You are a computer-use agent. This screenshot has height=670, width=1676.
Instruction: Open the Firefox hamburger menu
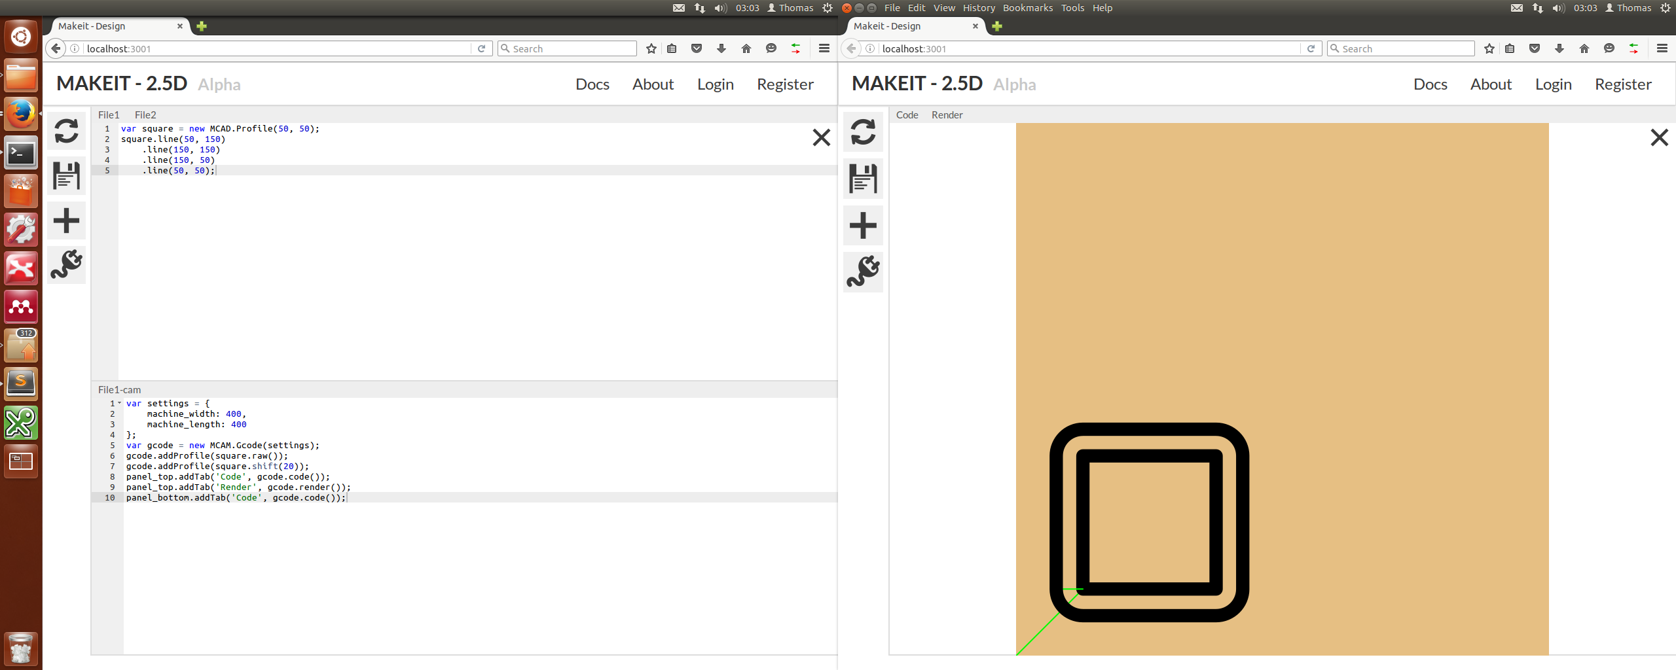[x=824, y=48]
